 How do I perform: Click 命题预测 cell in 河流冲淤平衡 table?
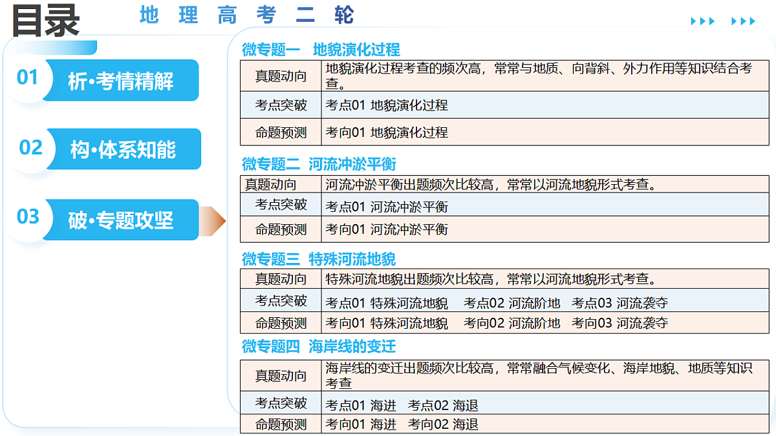(x=281, y=229)
